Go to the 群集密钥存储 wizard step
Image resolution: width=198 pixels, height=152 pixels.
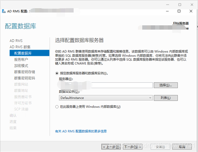click(x=25, y=72)
